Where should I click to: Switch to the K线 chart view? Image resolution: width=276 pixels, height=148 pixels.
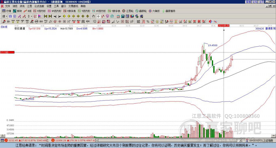(x=27, y=11)
